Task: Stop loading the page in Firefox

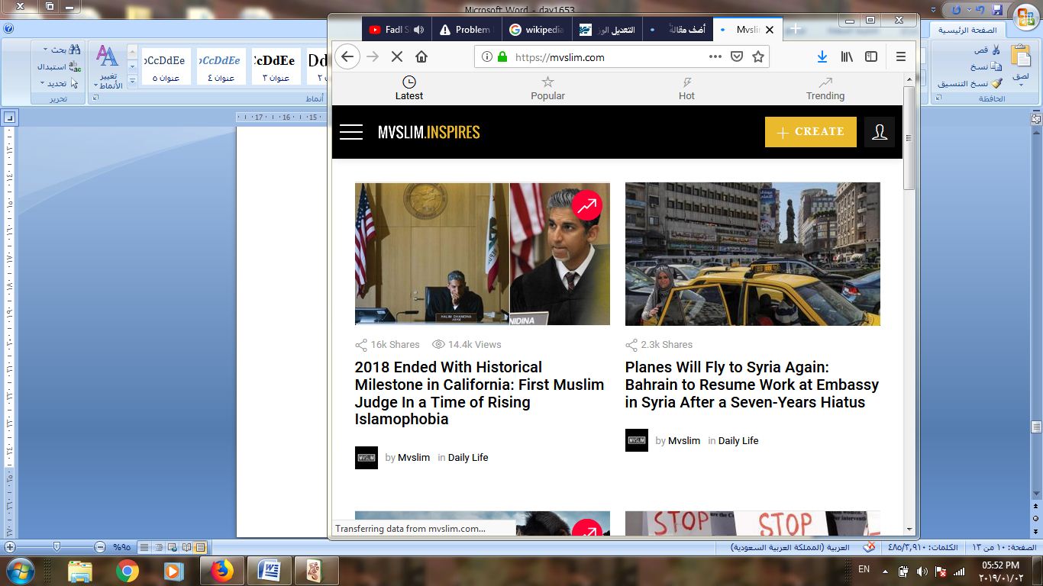Action: point(397,57)
